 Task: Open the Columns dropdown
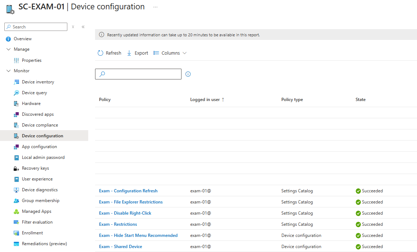tap(170, 53)
